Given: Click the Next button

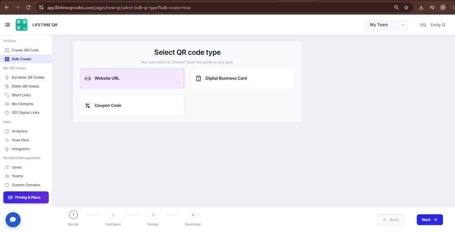Looking at the screenshot, I should tap(430, 220).
